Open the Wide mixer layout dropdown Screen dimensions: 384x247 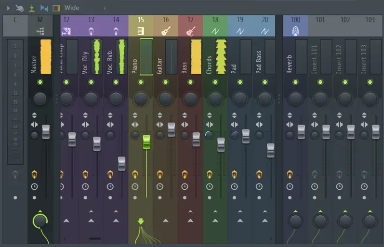(x=72, y=8)
